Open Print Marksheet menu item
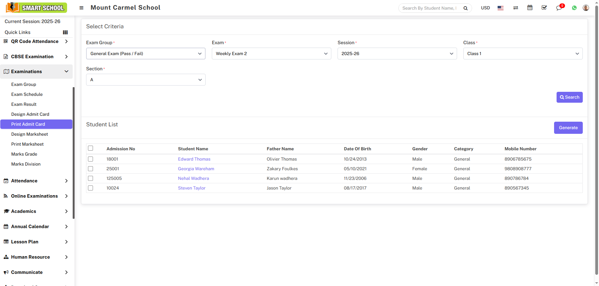 [27, 144]
